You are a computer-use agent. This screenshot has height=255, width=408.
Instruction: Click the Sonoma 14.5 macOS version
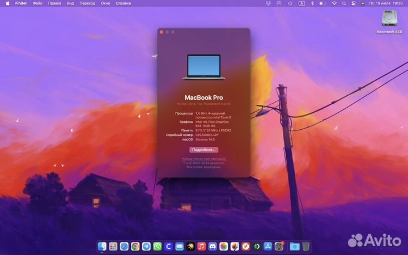(205, 139)
